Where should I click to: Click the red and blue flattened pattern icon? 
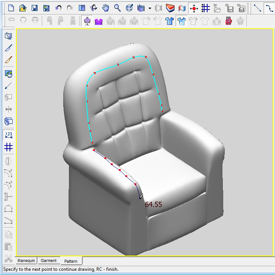[182, 8]
